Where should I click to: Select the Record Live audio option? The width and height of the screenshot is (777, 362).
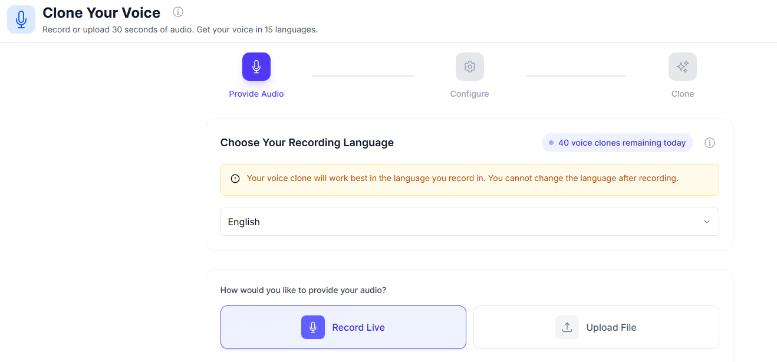click(343, 327)
